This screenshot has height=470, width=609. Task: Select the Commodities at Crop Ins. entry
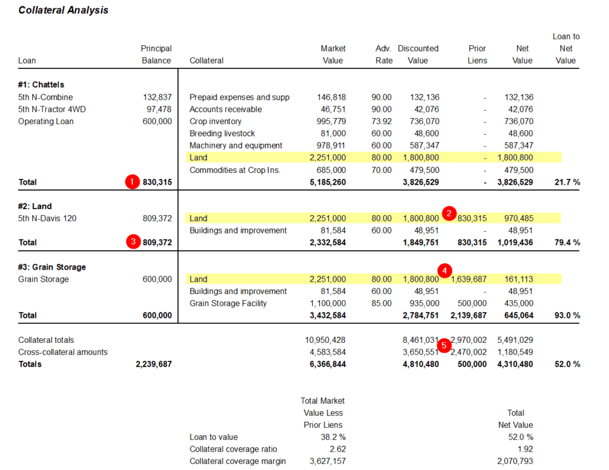234,170
